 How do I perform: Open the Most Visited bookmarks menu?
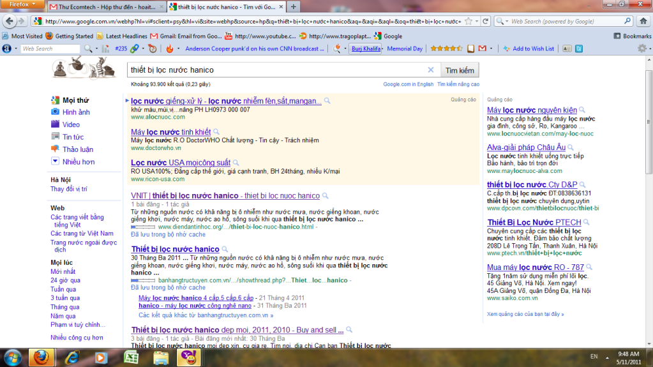pyautogui.click(x=22, y=36)
